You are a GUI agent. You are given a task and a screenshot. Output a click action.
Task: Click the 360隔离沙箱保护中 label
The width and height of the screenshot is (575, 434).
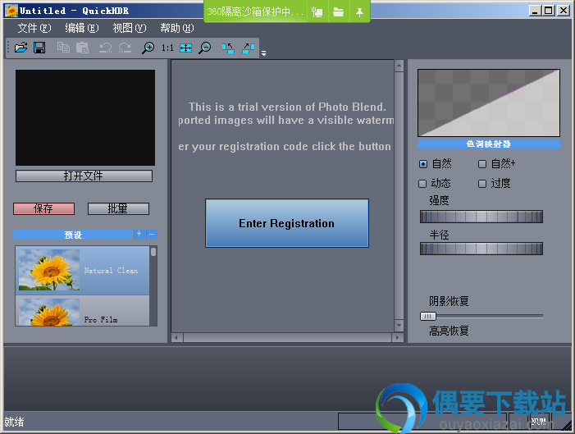tap(255, 11)
